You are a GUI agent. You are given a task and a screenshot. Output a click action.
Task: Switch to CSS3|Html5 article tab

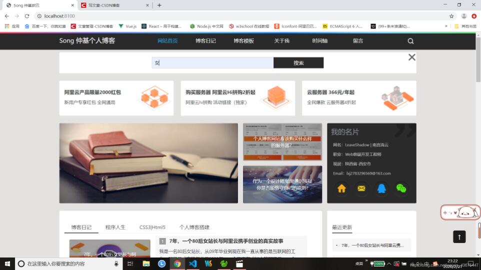[x=152, y=227]
